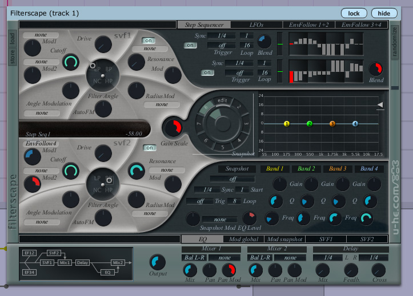Switch to the Step Sequencer tab
This screenshot has height=296, width=413.
pos(204,25)
